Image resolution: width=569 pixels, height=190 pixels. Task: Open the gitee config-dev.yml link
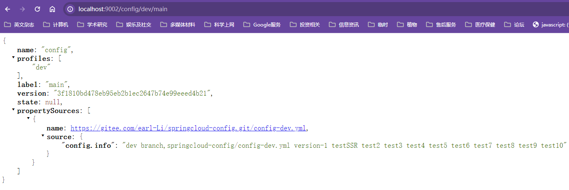[x=189, y=128]
